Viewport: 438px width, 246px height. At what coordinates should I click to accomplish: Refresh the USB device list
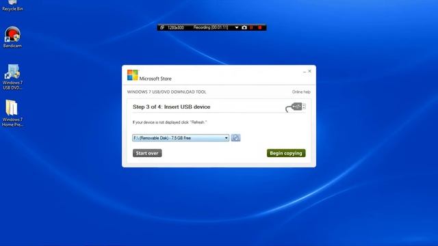pyautogui.click(x=235, y=138)
